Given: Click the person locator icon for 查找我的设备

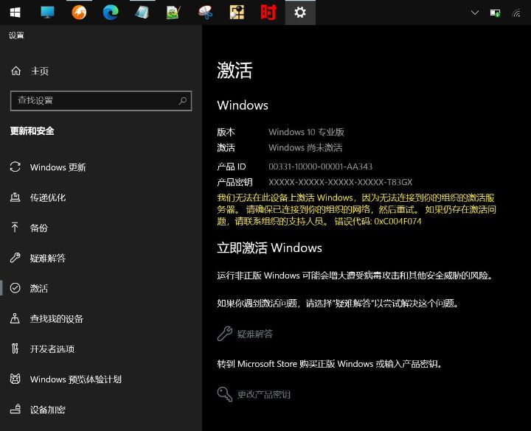Looking at the screenshot, I should click(x=15, y=318).
